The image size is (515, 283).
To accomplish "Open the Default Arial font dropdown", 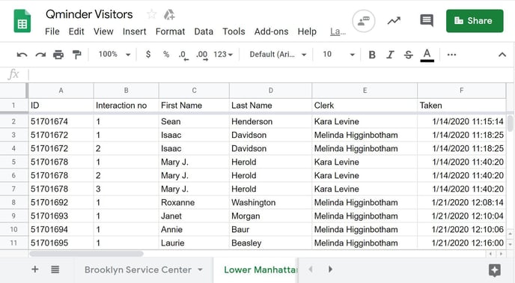I will [278, 54].
